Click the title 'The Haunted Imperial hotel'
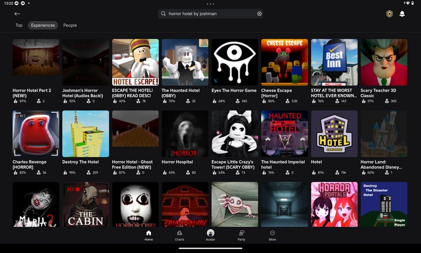 [283, 165]
